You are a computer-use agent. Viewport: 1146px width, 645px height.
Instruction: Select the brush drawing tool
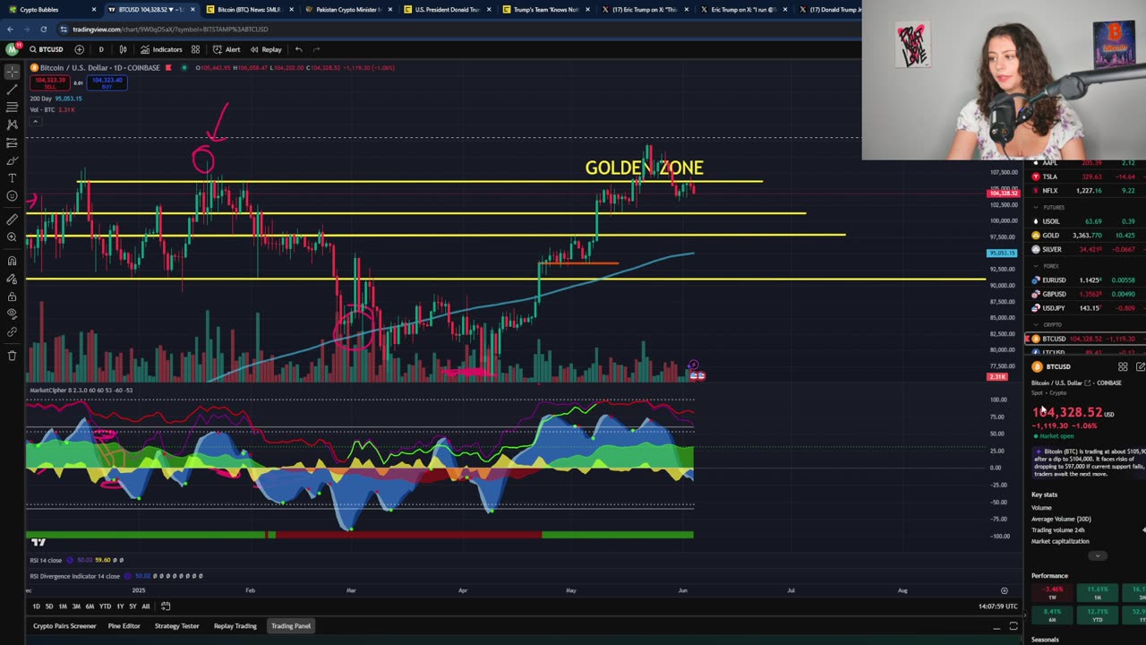(x=12, y=161)
